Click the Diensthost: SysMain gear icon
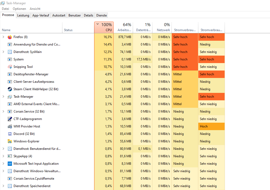 pos(10,52)
